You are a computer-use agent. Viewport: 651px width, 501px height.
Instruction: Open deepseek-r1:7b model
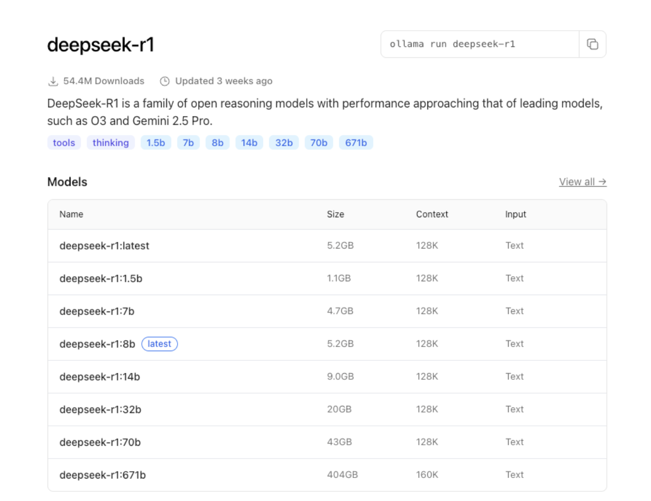pos(97,311)
